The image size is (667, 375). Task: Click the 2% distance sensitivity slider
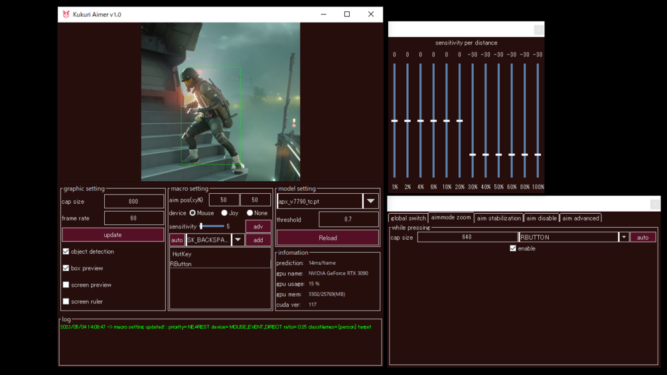coord(408,121)
